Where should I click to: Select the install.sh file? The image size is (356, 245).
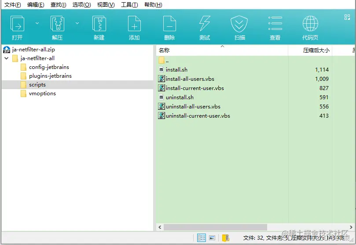(176, 70)
